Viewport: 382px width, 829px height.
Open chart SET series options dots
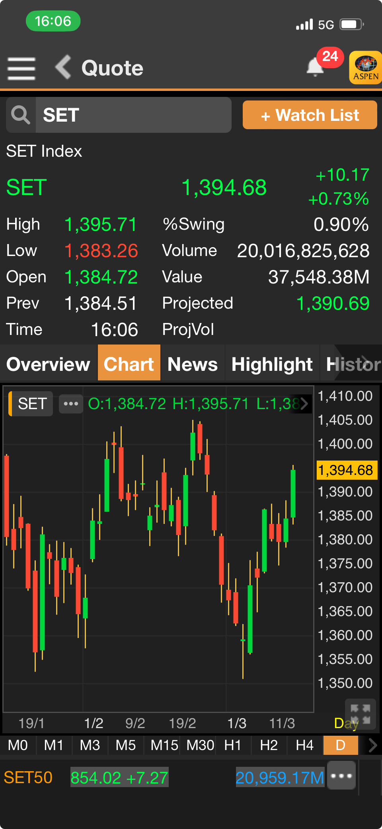pyautogui.click(x=71, y=404)
